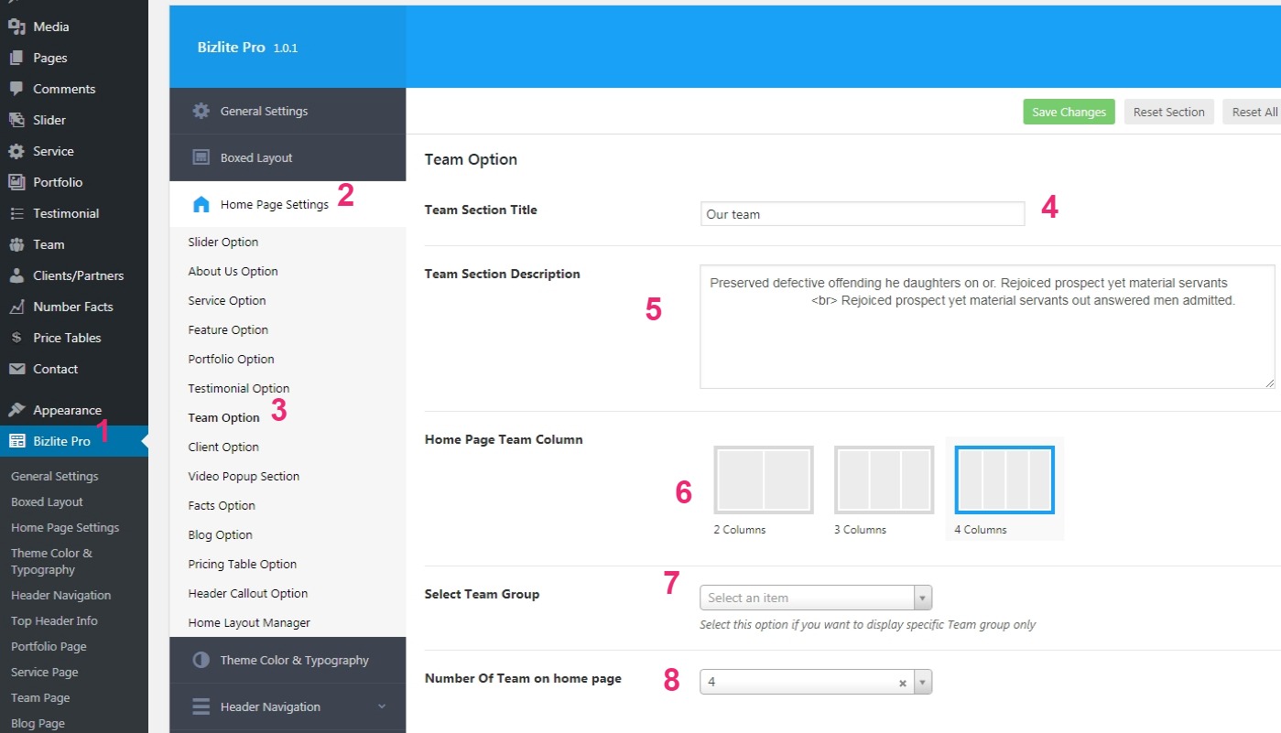Click the Pages icon in sidebar
This screenshot has width=1281, height=733.
[16, 58]
